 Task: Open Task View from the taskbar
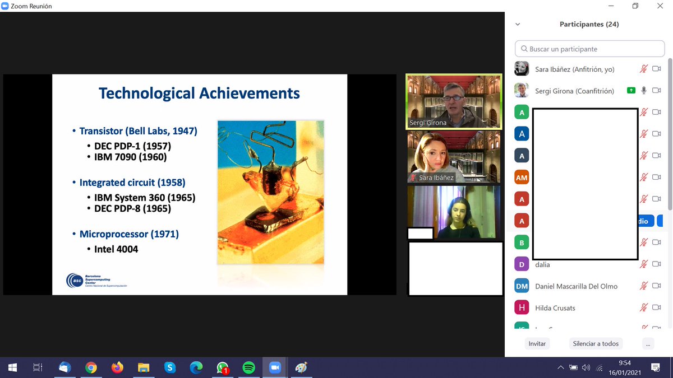pyautogui.click(x=38, y=368)
